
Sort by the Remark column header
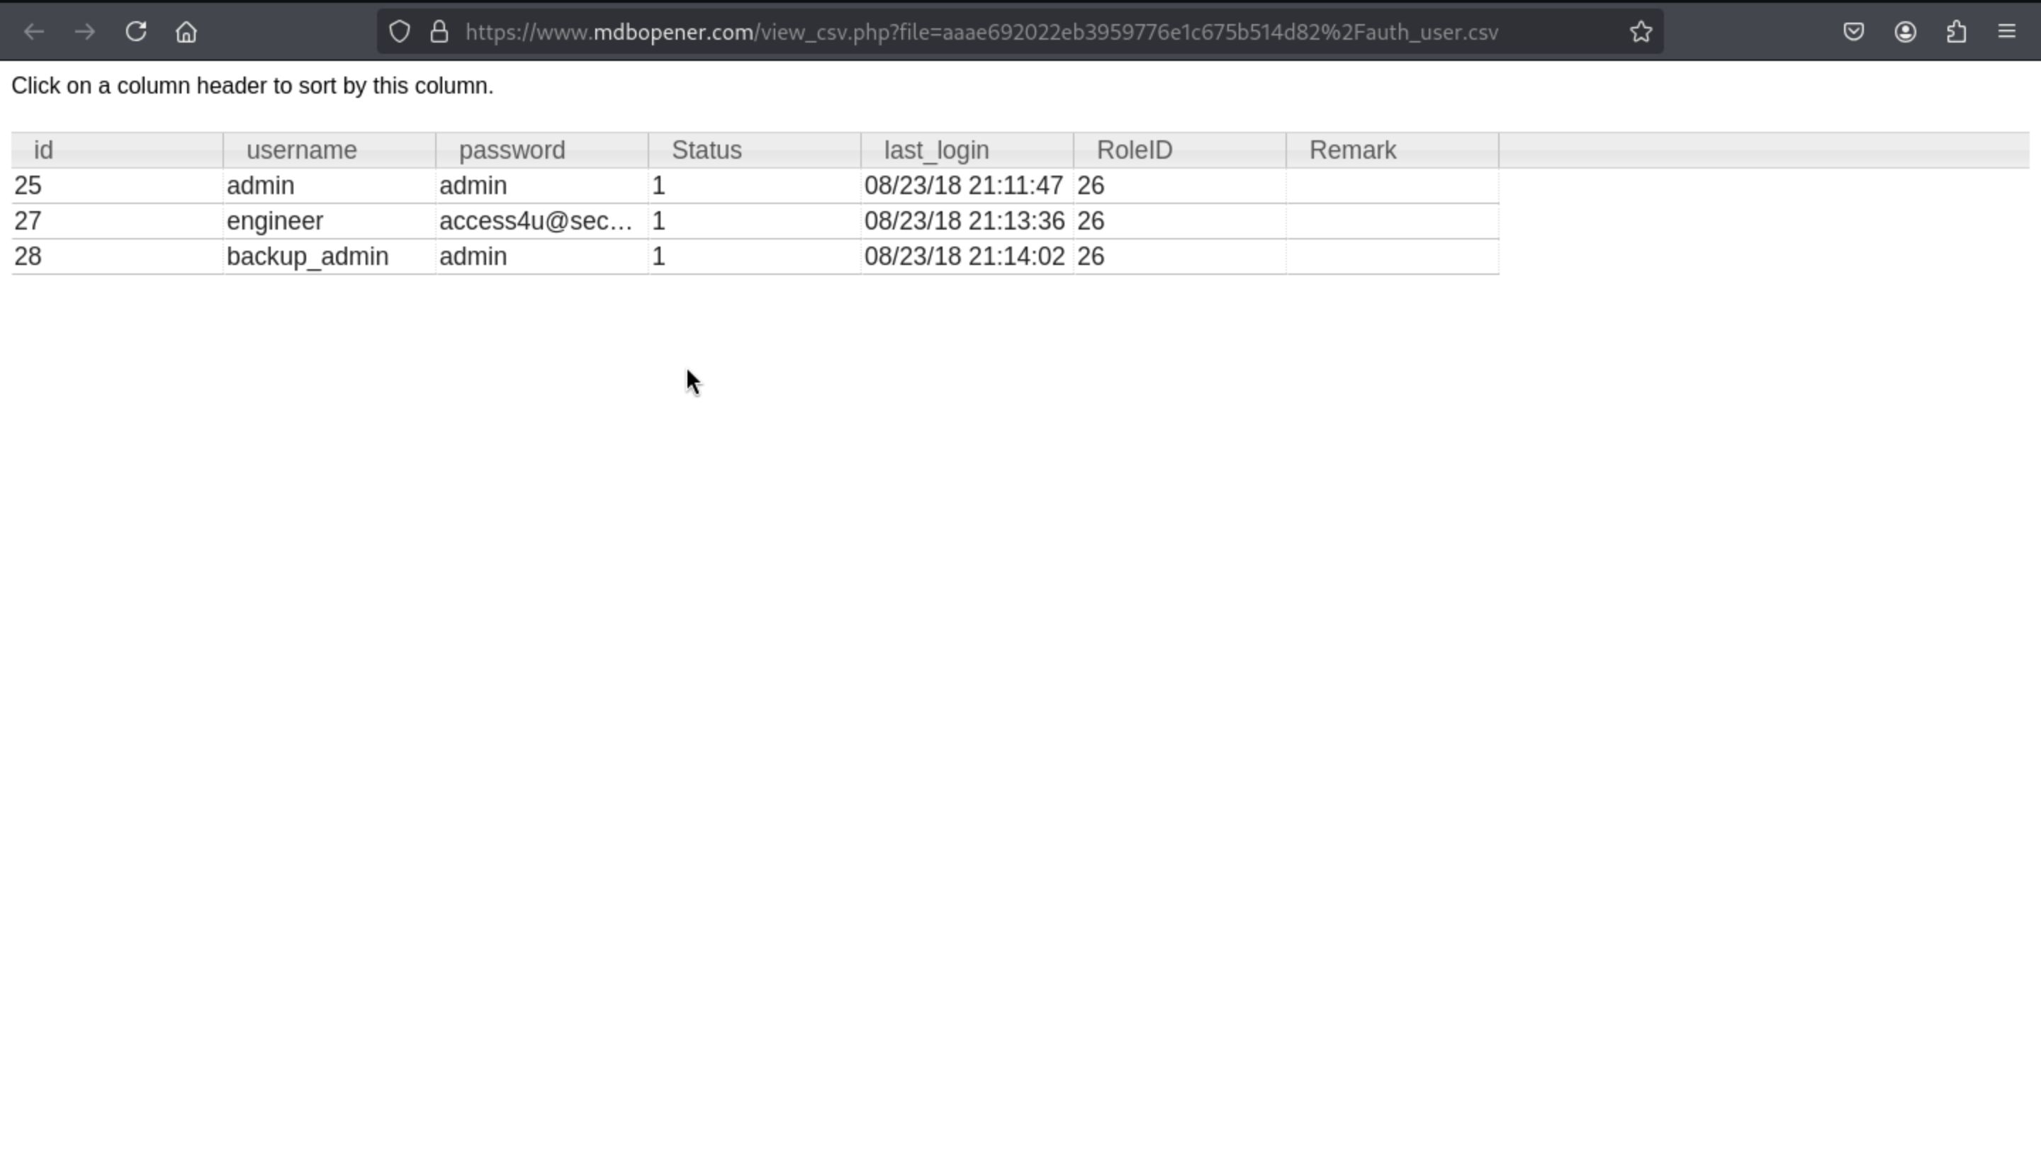tap(1352, 150)
